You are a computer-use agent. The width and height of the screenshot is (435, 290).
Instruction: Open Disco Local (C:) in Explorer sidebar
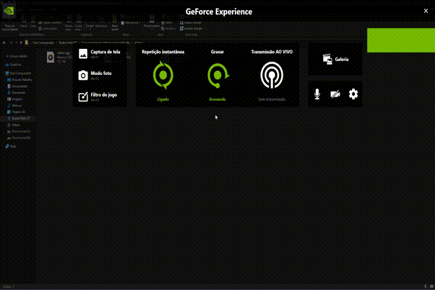click(19, 131)
